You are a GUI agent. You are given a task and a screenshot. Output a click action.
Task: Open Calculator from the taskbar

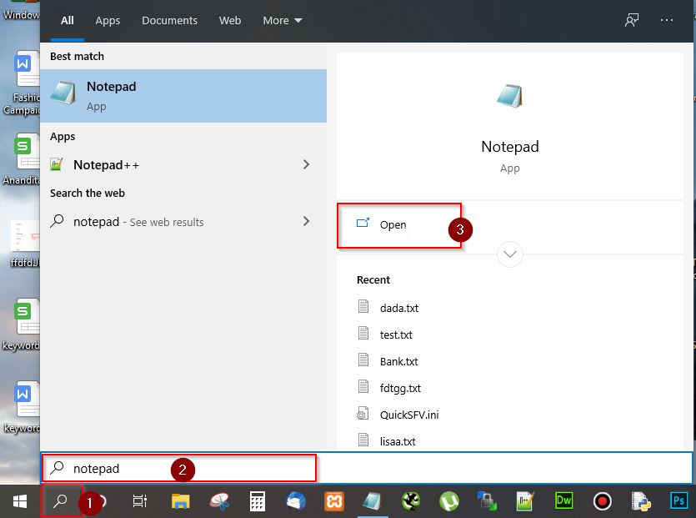[258, 501]
